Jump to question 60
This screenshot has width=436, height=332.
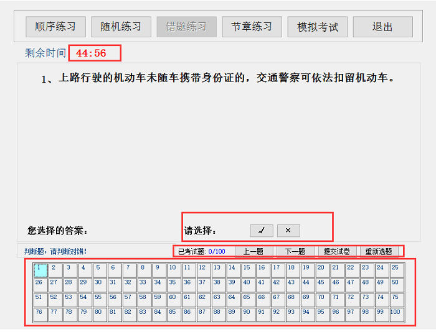[x=174, y=300]
